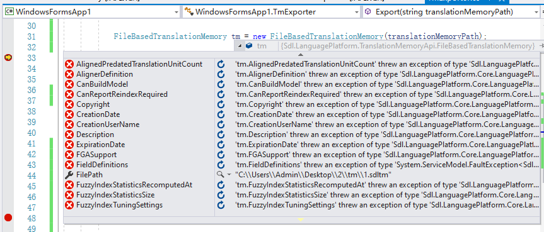544x232 pixels.
Task: Click the error icon next to FGASupport
Action: [x=69, y=155]
